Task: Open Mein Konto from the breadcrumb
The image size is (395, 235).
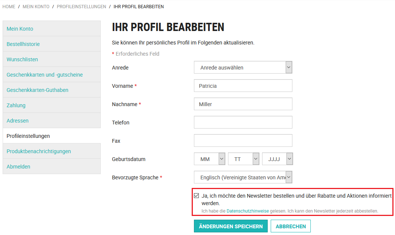Action: click(36, 6)
